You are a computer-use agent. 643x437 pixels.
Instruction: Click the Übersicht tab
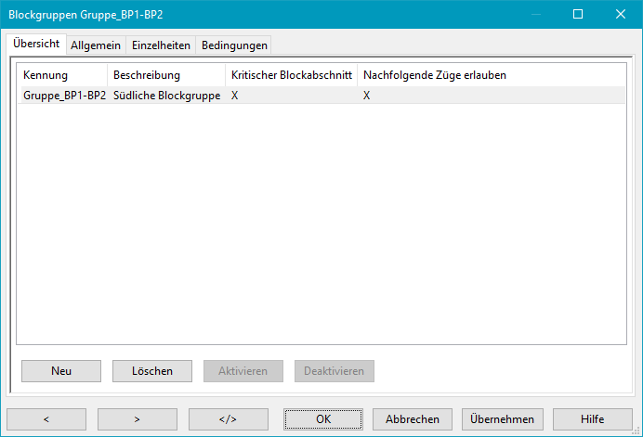(37, 44)
